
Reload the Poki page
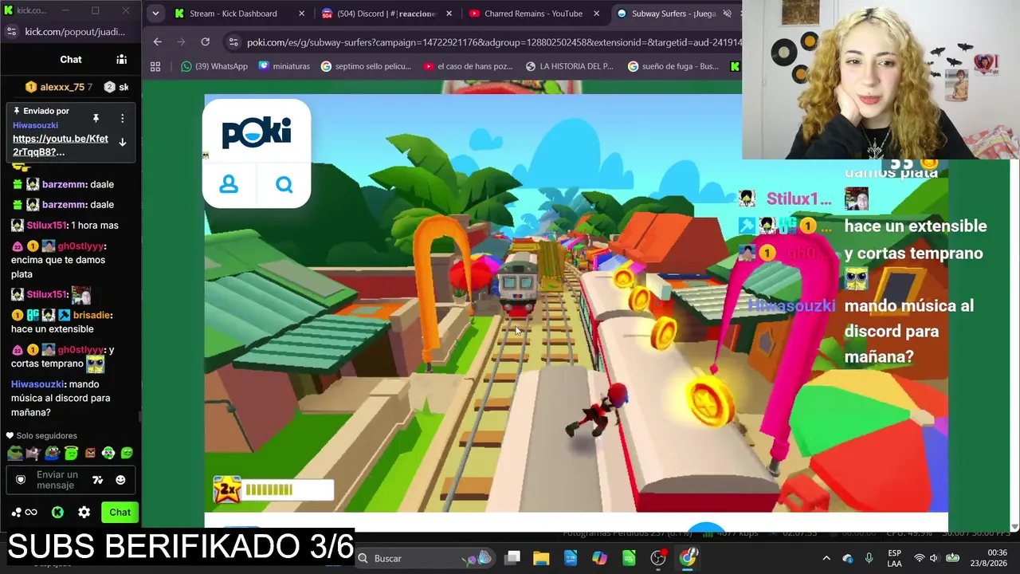tap(205, 42)
